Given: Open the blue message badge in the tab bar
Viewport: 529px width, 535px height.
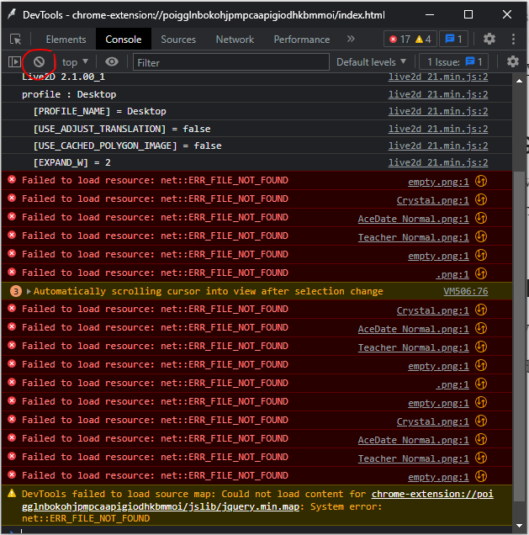Looking at the screenshot, I should coord(453,40).
